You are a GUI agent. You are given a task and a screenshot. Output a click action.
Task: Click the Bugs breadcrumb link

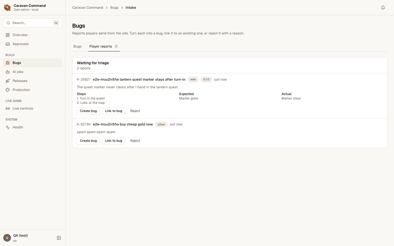[114, 8]
